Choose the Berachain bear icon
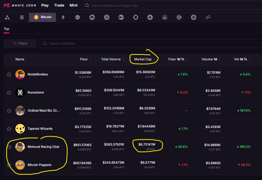This screenshot has width=262, height=180. 92,17
